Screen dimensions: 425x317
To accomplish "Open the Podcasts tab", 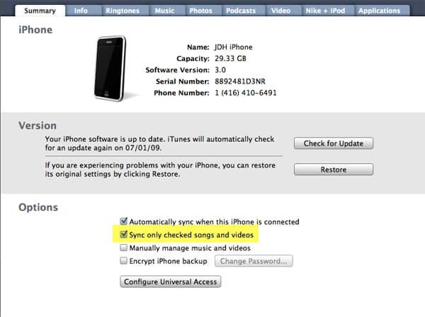I will pos(241,11).
